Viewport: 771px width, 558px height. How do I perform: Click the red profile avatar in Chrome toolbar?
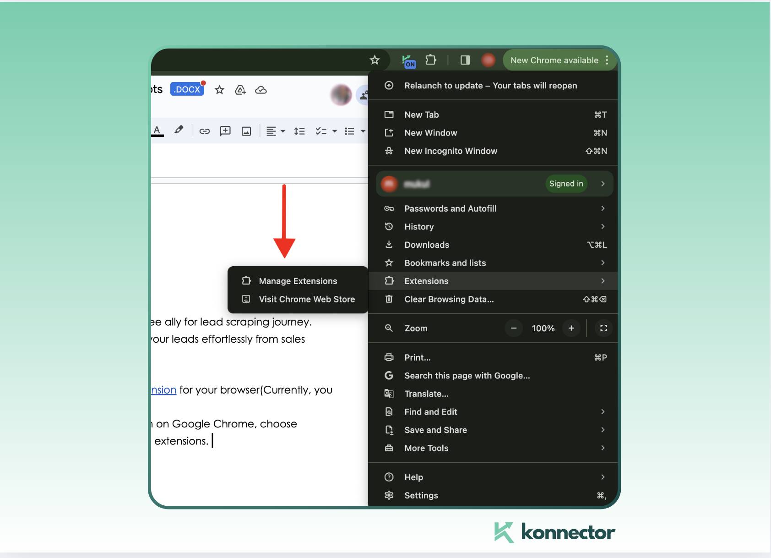point(489,60)
